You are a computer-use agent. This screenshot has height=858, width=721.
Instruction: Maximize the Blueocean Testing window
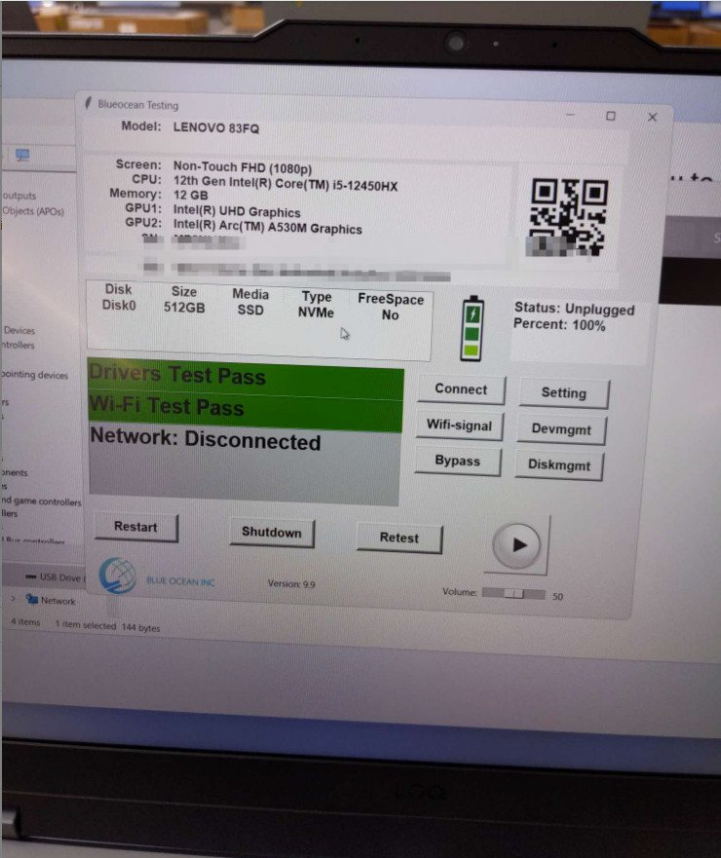tap(611, 116)
